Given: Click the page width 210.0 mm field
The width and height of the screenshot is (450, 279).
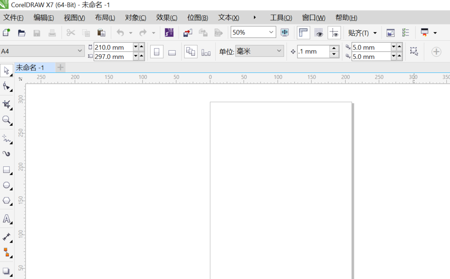Looking at the screenshot, I should (x=113, y=47).
